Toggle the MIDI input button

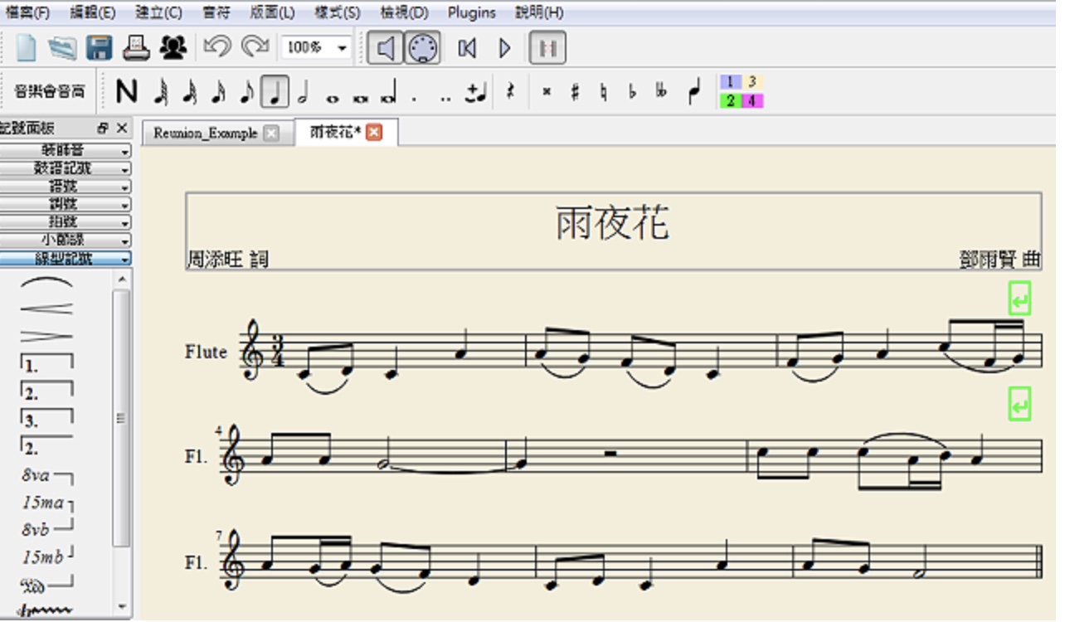coord(422,48)
